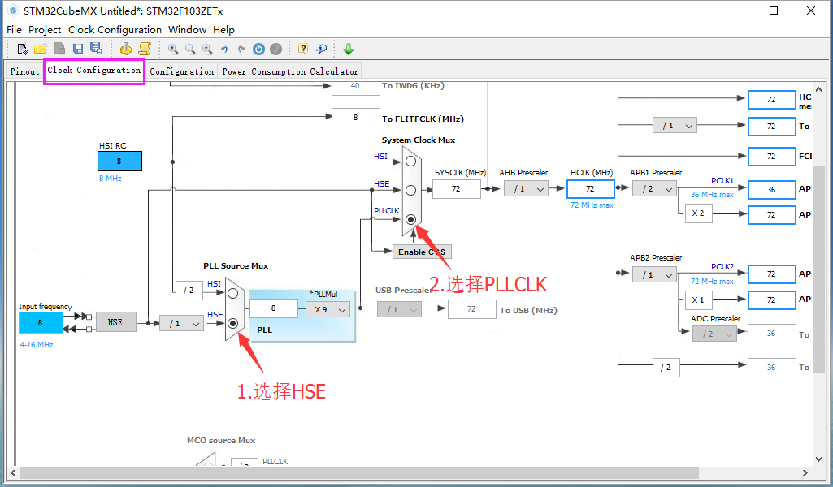Open help with the question mark icon

tap(303, 50)
